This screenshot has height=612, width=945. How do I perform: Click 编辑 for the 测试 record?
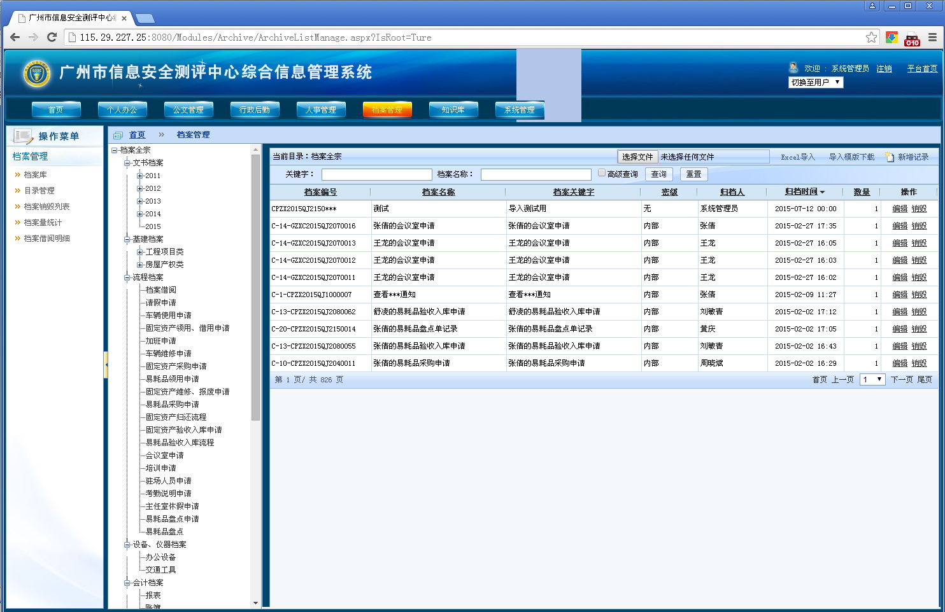click(900, 209)
